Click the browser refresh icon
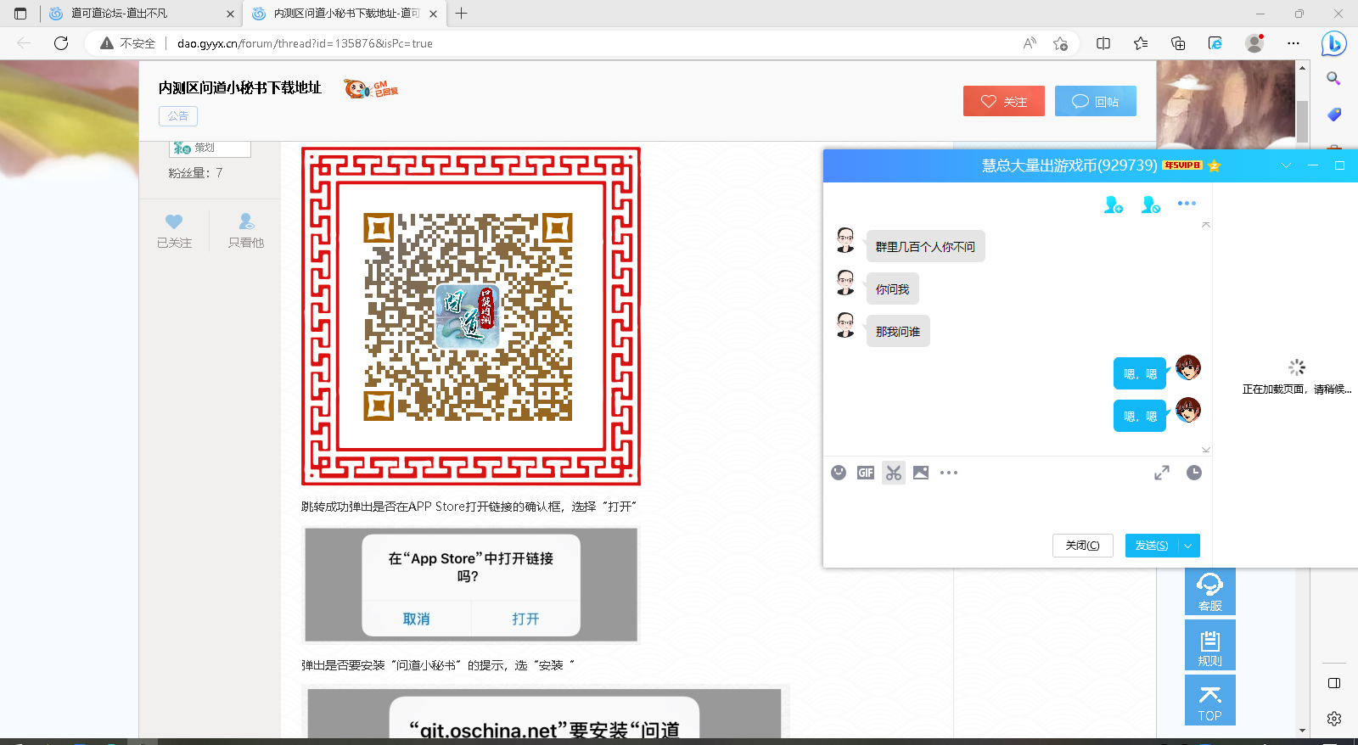 tap(61, 43)
